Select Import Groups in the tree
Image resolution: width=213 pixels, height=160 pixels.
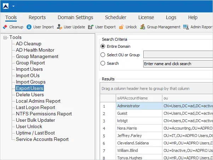(x=30, y=82)
